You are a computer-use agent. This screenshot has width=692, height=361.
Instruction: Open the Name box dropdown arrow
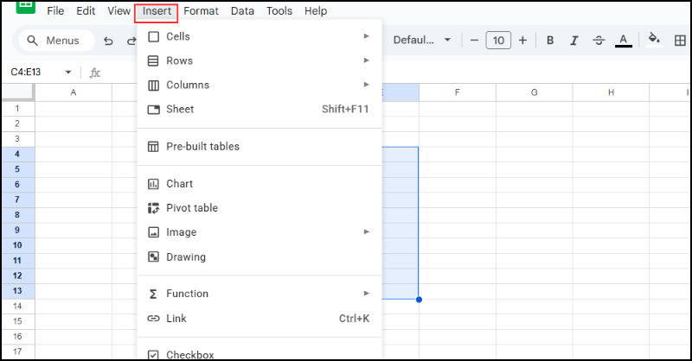point(68,72)
